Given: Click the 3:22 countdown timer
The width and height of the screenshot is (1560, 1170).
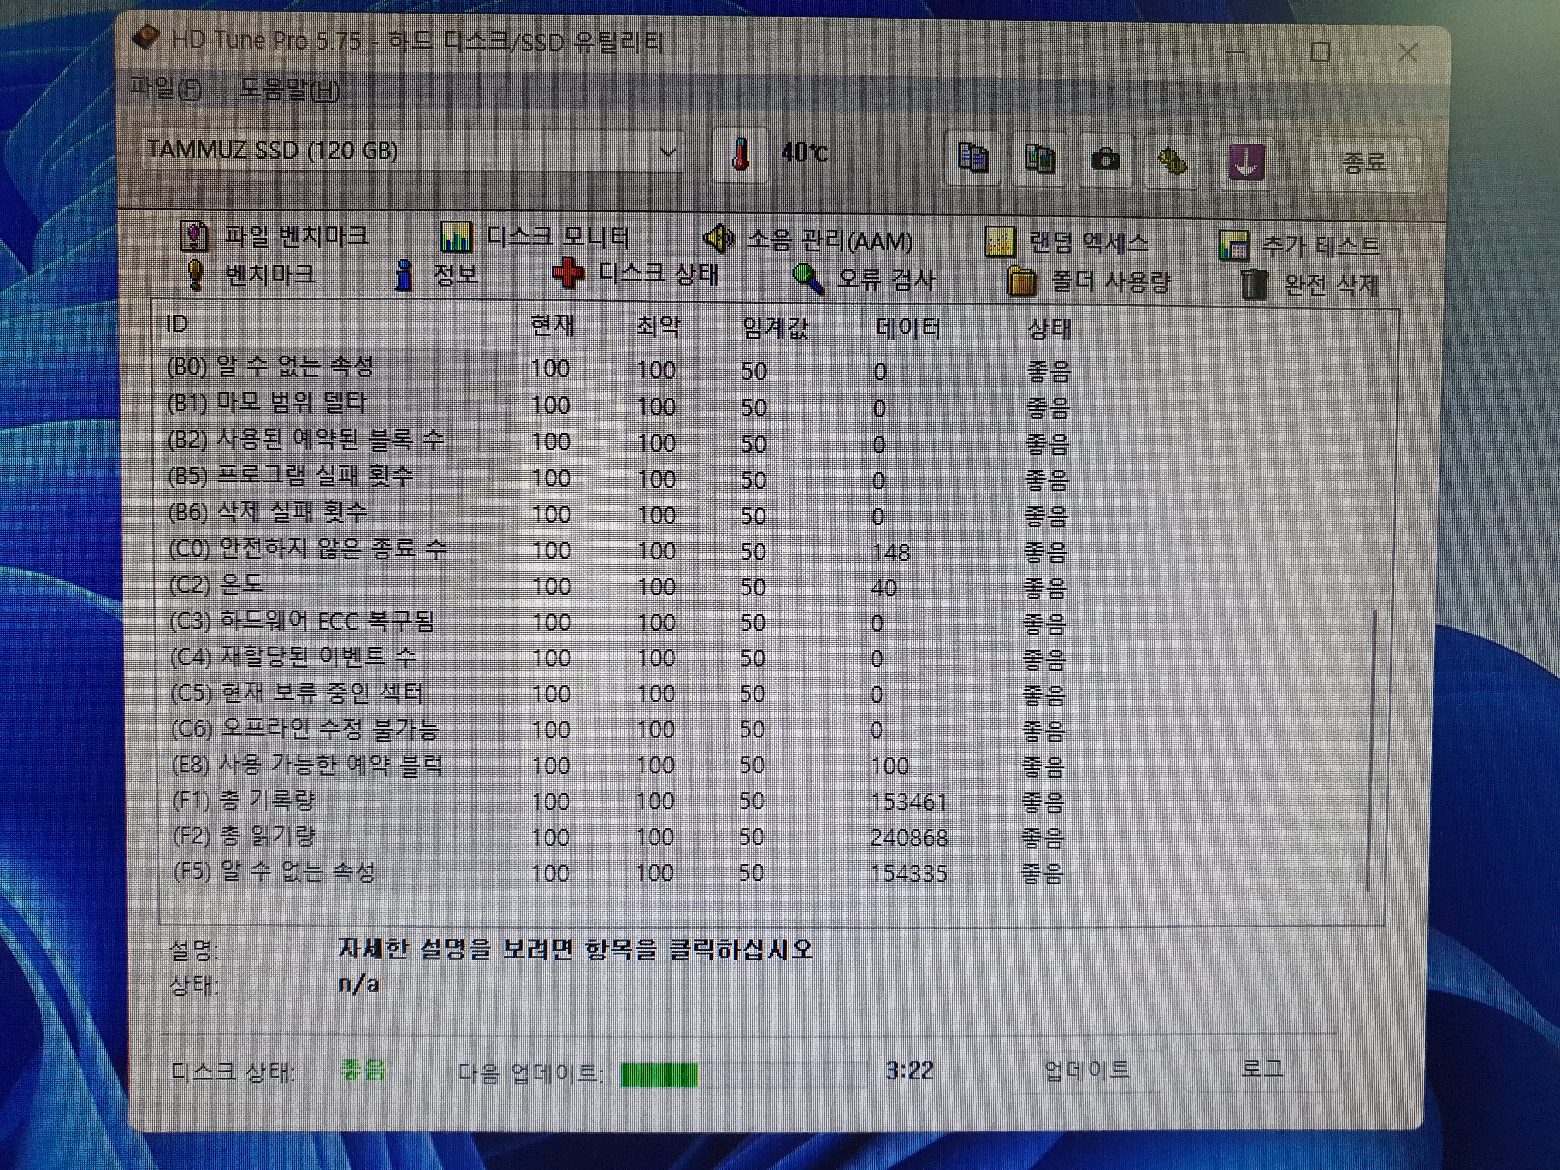Looking at the screenshot, I should (x=909, y=1071).
